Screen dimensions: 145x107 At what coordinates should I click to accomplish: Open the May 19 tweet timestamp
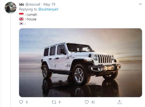click(49, 4)
